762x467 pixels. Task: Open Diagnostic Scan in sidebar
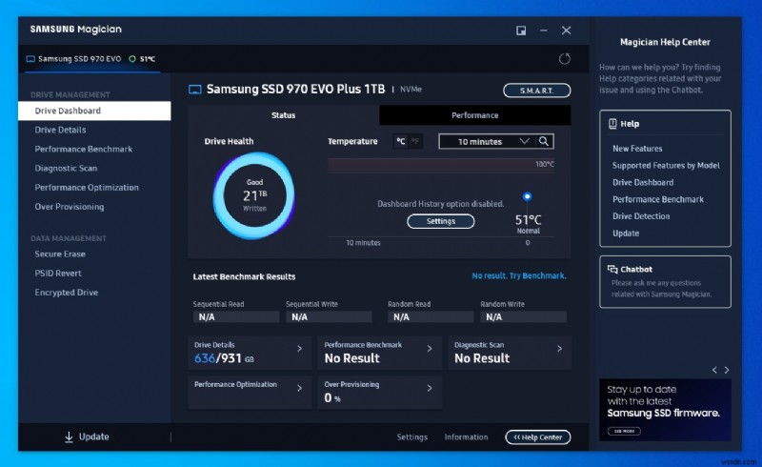(66, 169)
